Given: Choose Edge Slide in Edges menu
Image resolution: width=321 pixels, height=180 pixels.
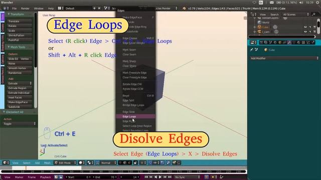Looking at the screenshot, I should 135,112.
